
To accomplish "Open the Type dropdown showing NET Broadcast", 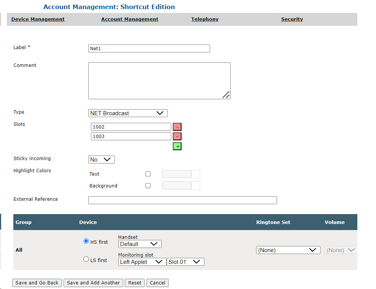I will click(x=128, y=113).
